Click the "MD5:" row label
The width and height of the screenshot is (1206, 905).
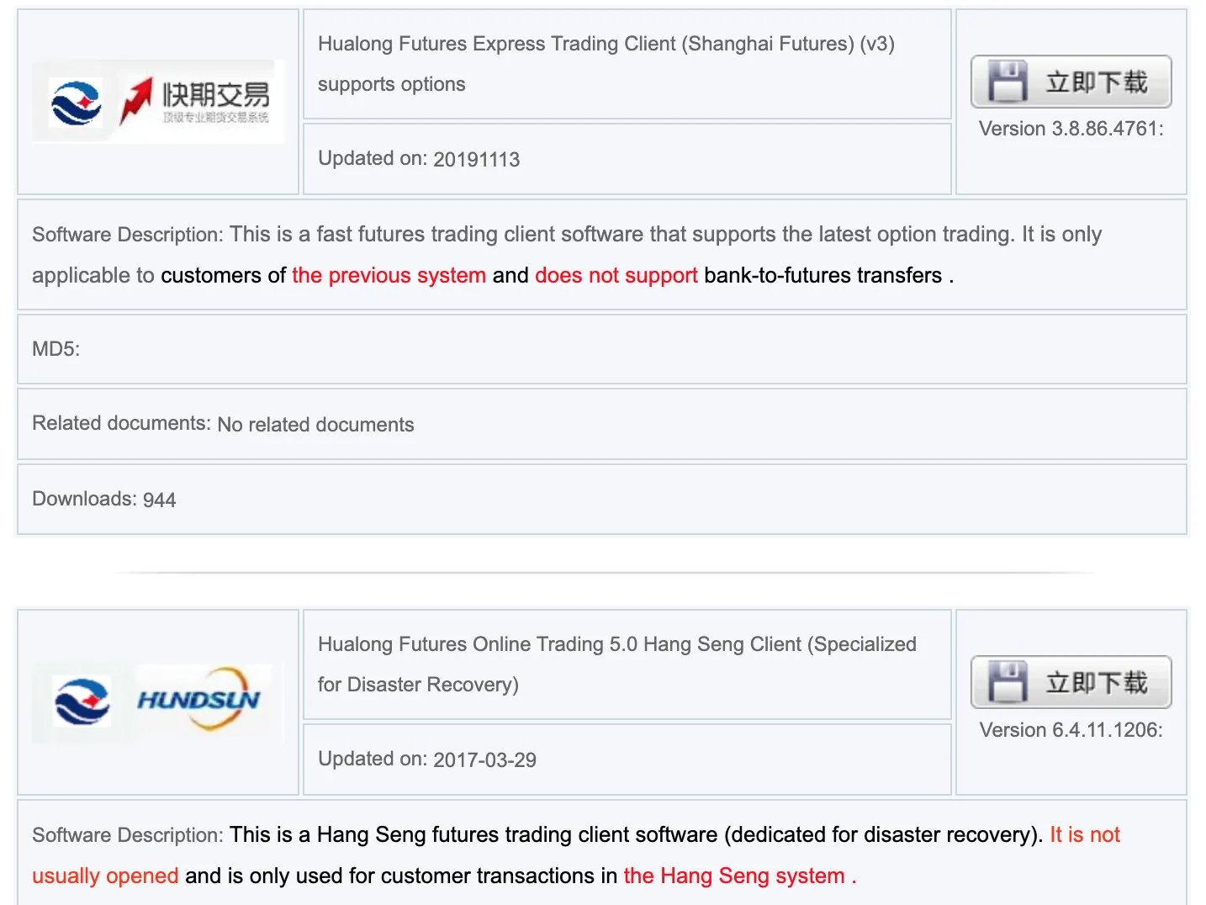(56, 349)
